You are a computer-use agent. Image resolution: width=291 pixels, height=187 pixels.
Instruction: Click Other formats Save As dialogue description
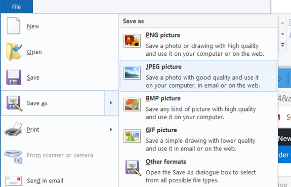[x=201, y=176]
